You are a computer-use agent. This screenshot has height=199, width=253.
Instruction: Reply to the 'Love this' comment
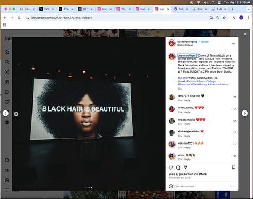tap(187, 100)
